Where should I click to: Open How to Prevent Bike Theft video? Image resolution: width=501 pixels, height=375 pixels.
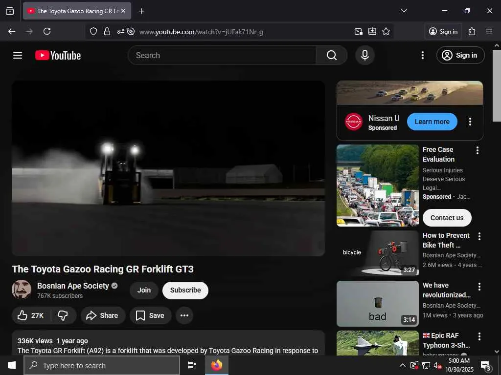tap(446, 240)
